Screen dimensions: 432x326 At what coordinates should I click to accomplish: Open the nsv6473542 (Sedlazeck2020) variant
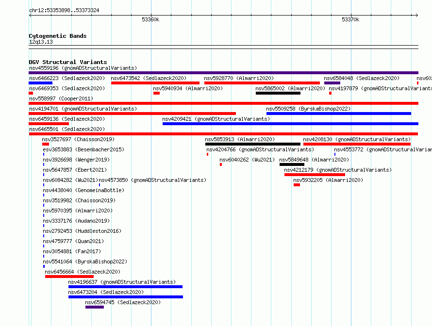pyautogui.click(x=149, y=78)
